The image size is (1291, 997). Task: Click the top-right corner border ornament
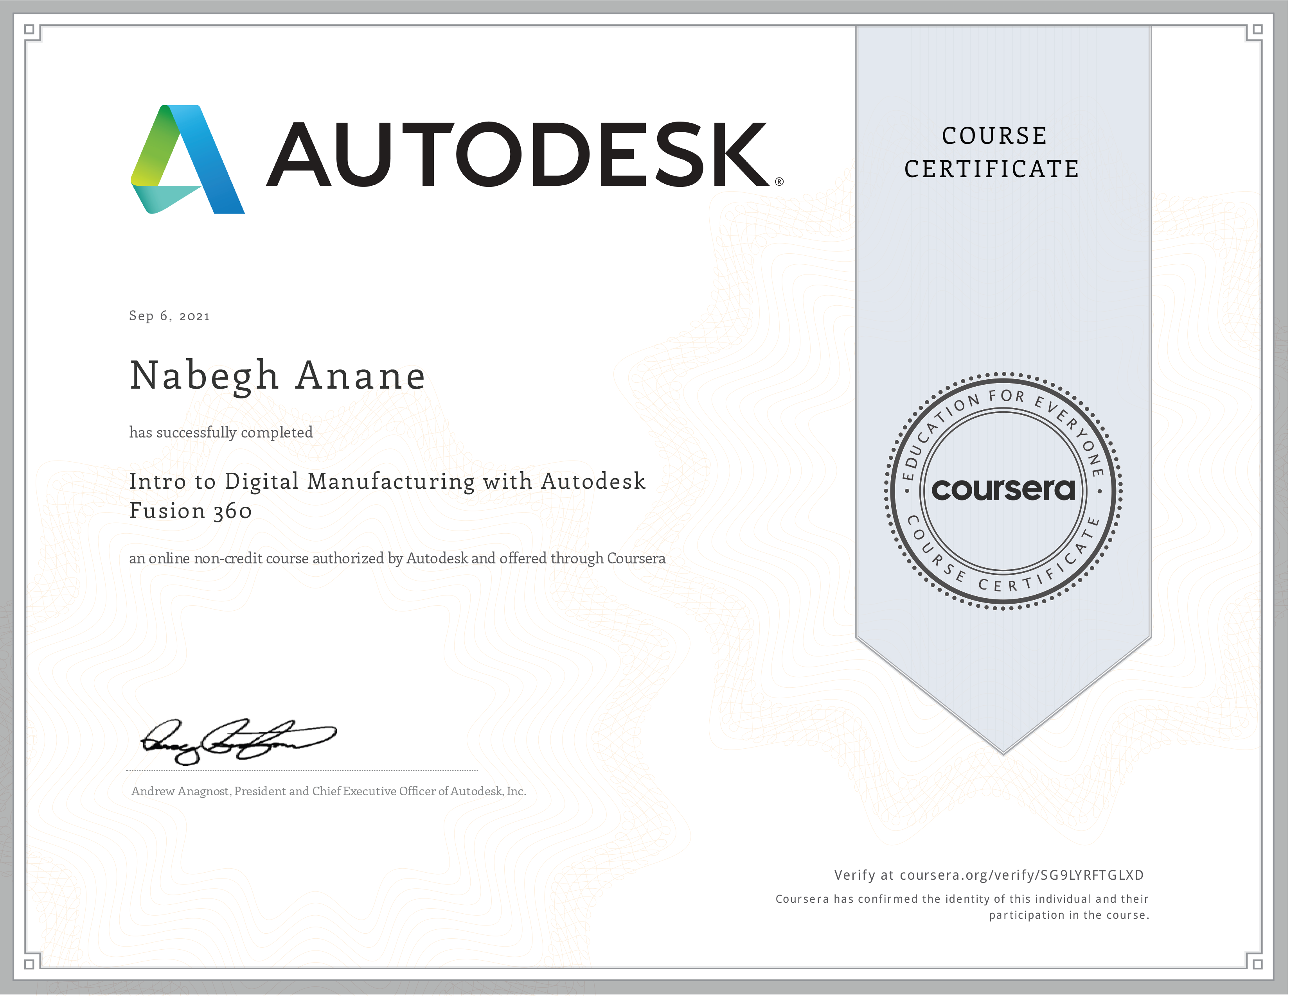point(1258,30)
